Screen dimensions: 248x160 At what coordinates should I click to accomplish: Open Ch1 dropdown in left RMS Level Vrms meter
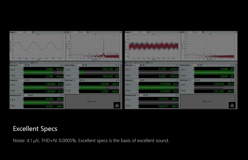tap(22, 70)
